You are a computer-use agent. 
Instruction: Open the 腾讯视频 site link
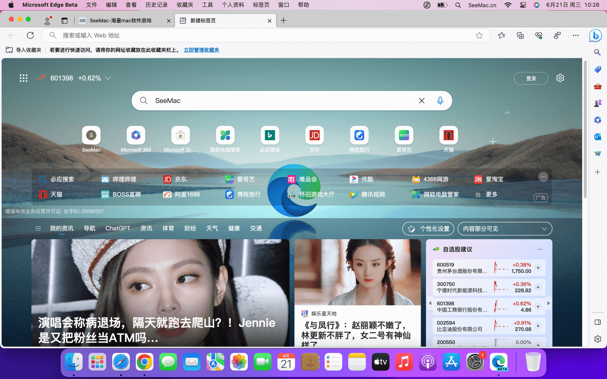click(x=367, y=195)
